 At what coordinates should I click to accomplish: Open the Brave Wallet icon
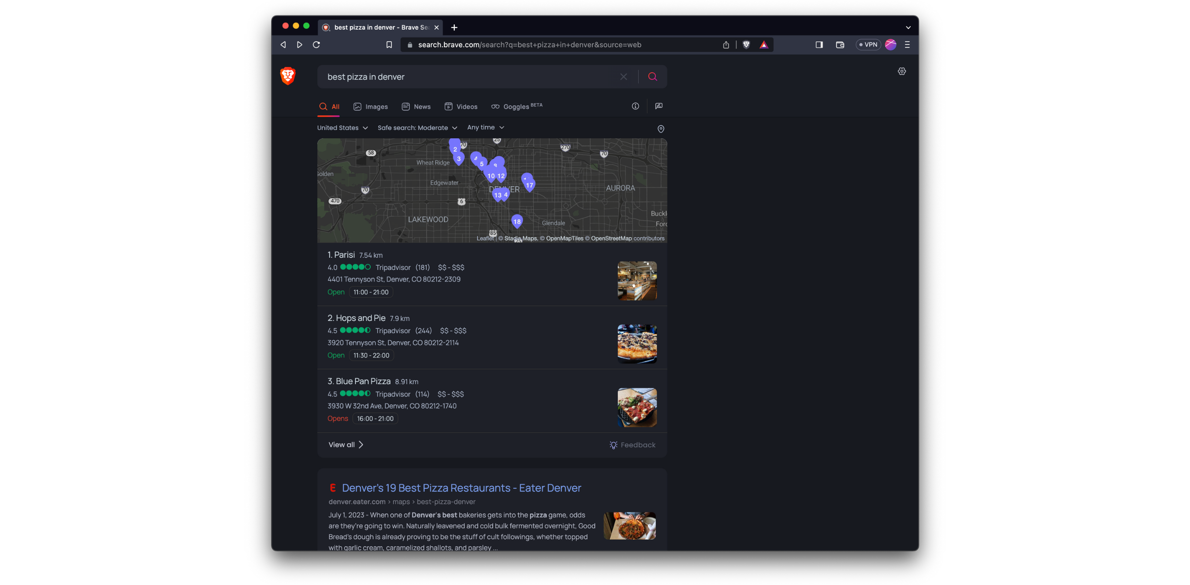point(840,44)
